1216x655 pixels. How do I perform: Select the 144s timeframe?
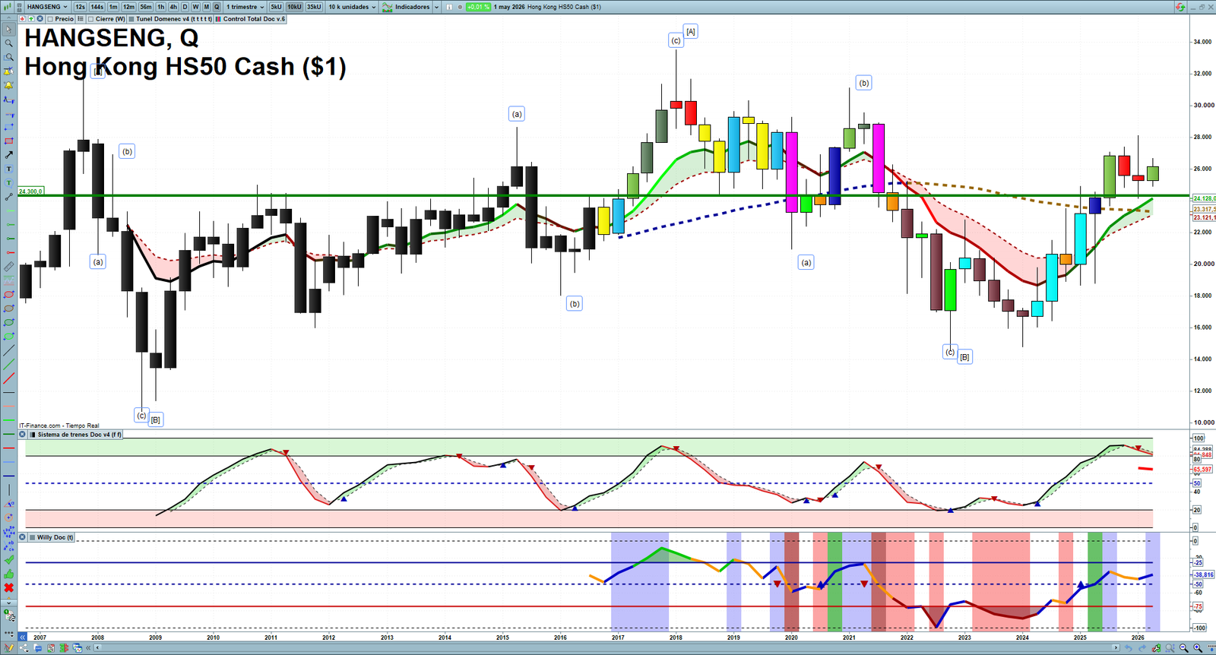tap(97, 7)
